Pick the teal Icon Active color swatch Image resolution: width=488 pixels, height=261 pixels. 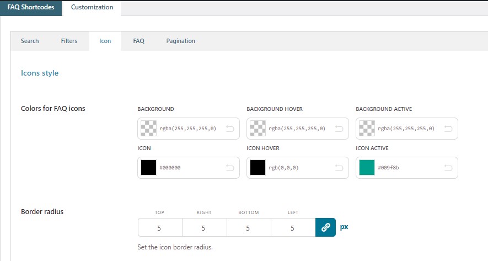367,168
